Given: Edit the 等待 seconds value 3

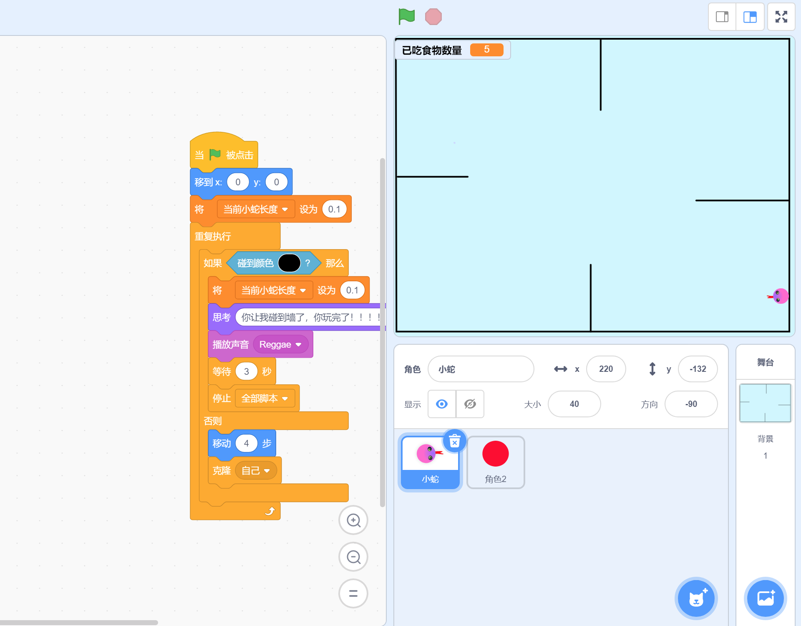Looking at the screenshot, I should click(x=246, y=371).
